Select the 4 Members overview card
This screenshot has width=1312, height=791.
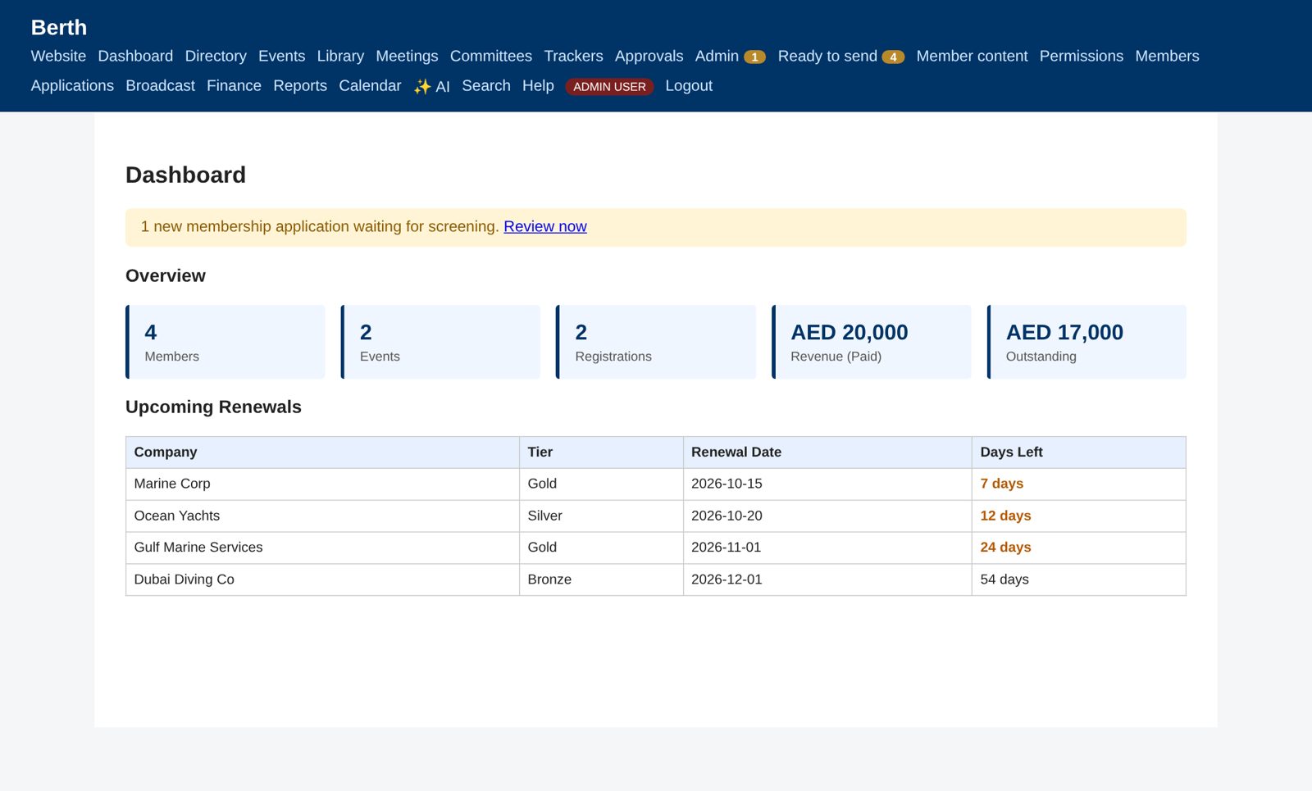[225, 342]
